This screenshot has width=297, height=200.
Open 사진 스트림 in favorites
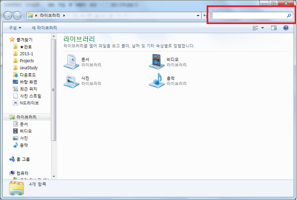[31, 96]
